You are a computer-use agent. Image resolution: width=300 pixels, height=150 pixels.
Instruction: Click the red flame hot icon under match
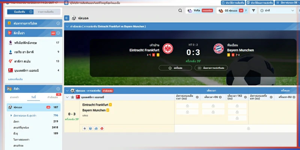point(102,128)
